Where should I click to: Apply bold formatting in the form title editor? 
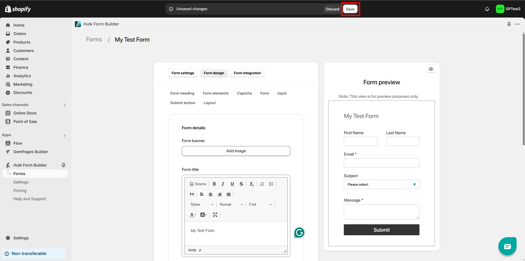pyautogui.click(x=214, y=184)
